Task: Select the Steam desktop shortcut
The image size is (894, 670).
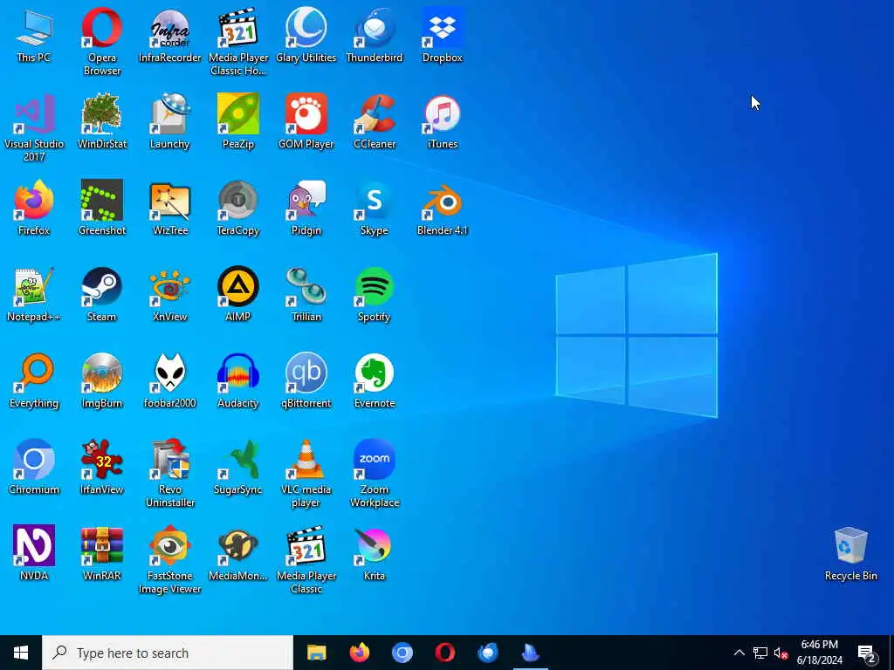Action: 102,294
